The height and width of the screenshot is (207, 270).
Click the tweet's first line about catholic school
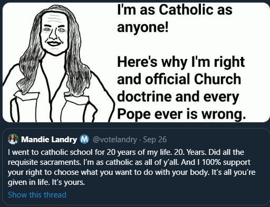126,152
